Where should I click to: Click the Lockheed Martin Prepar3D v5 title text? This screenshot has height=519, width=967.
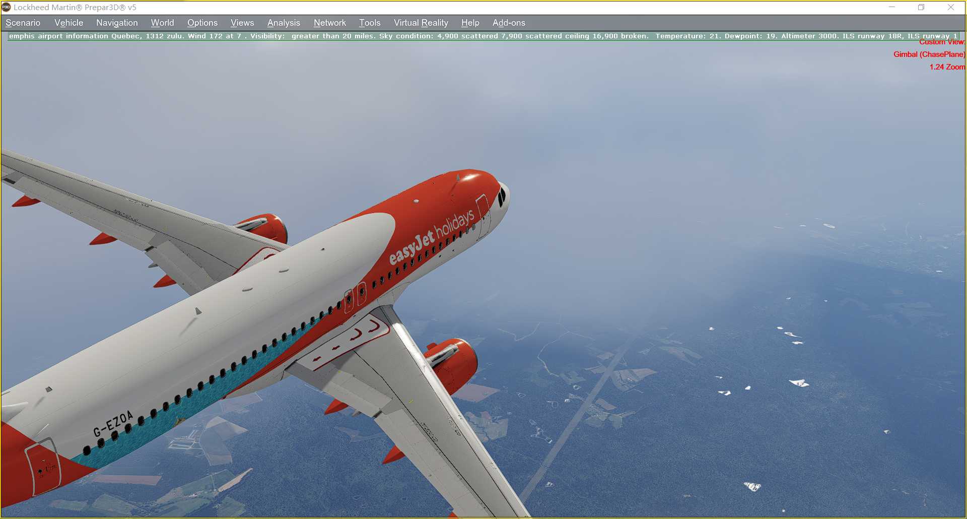(75, 8)
